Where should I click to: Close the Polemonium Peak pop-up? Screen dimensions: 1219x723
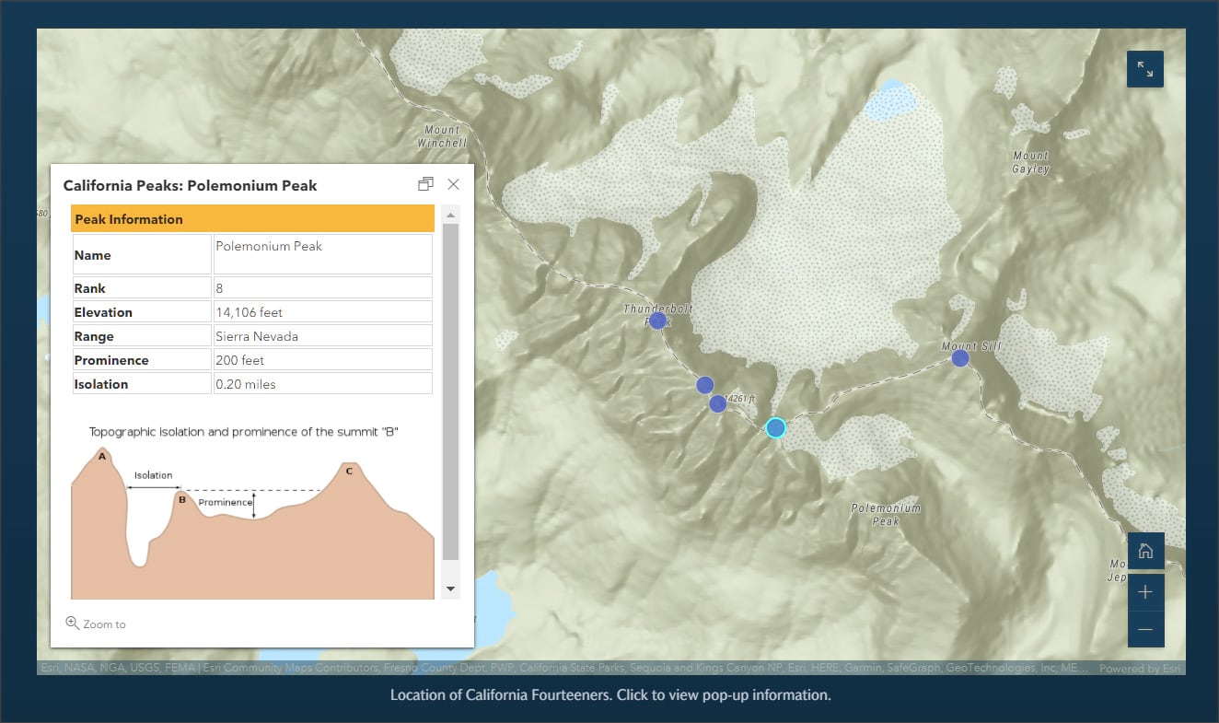coord(453,184)
